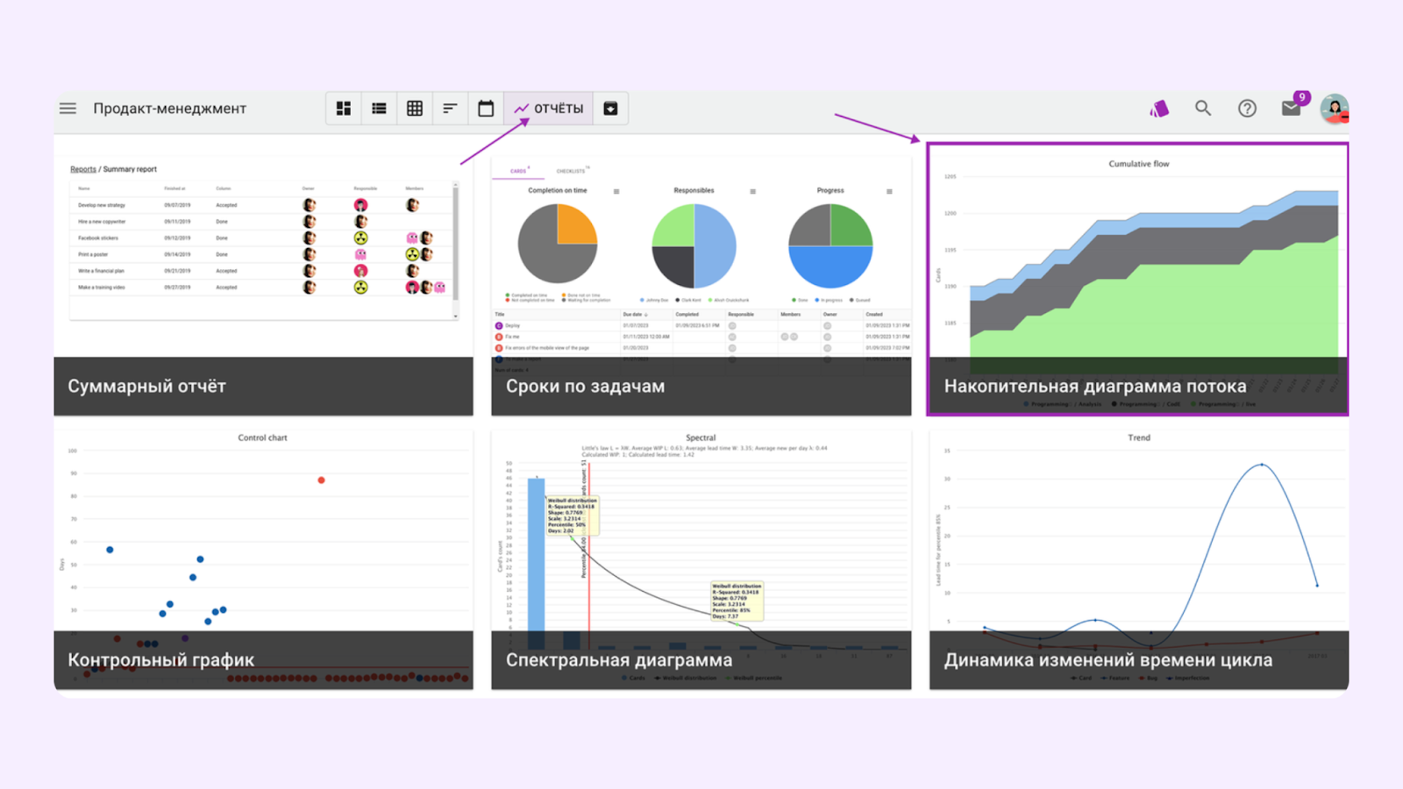Image resolution: width=1403 pixels, height=789 pixels.
Task: Click the Reports breadcrumb link
Action: click(x=83, y=169)
